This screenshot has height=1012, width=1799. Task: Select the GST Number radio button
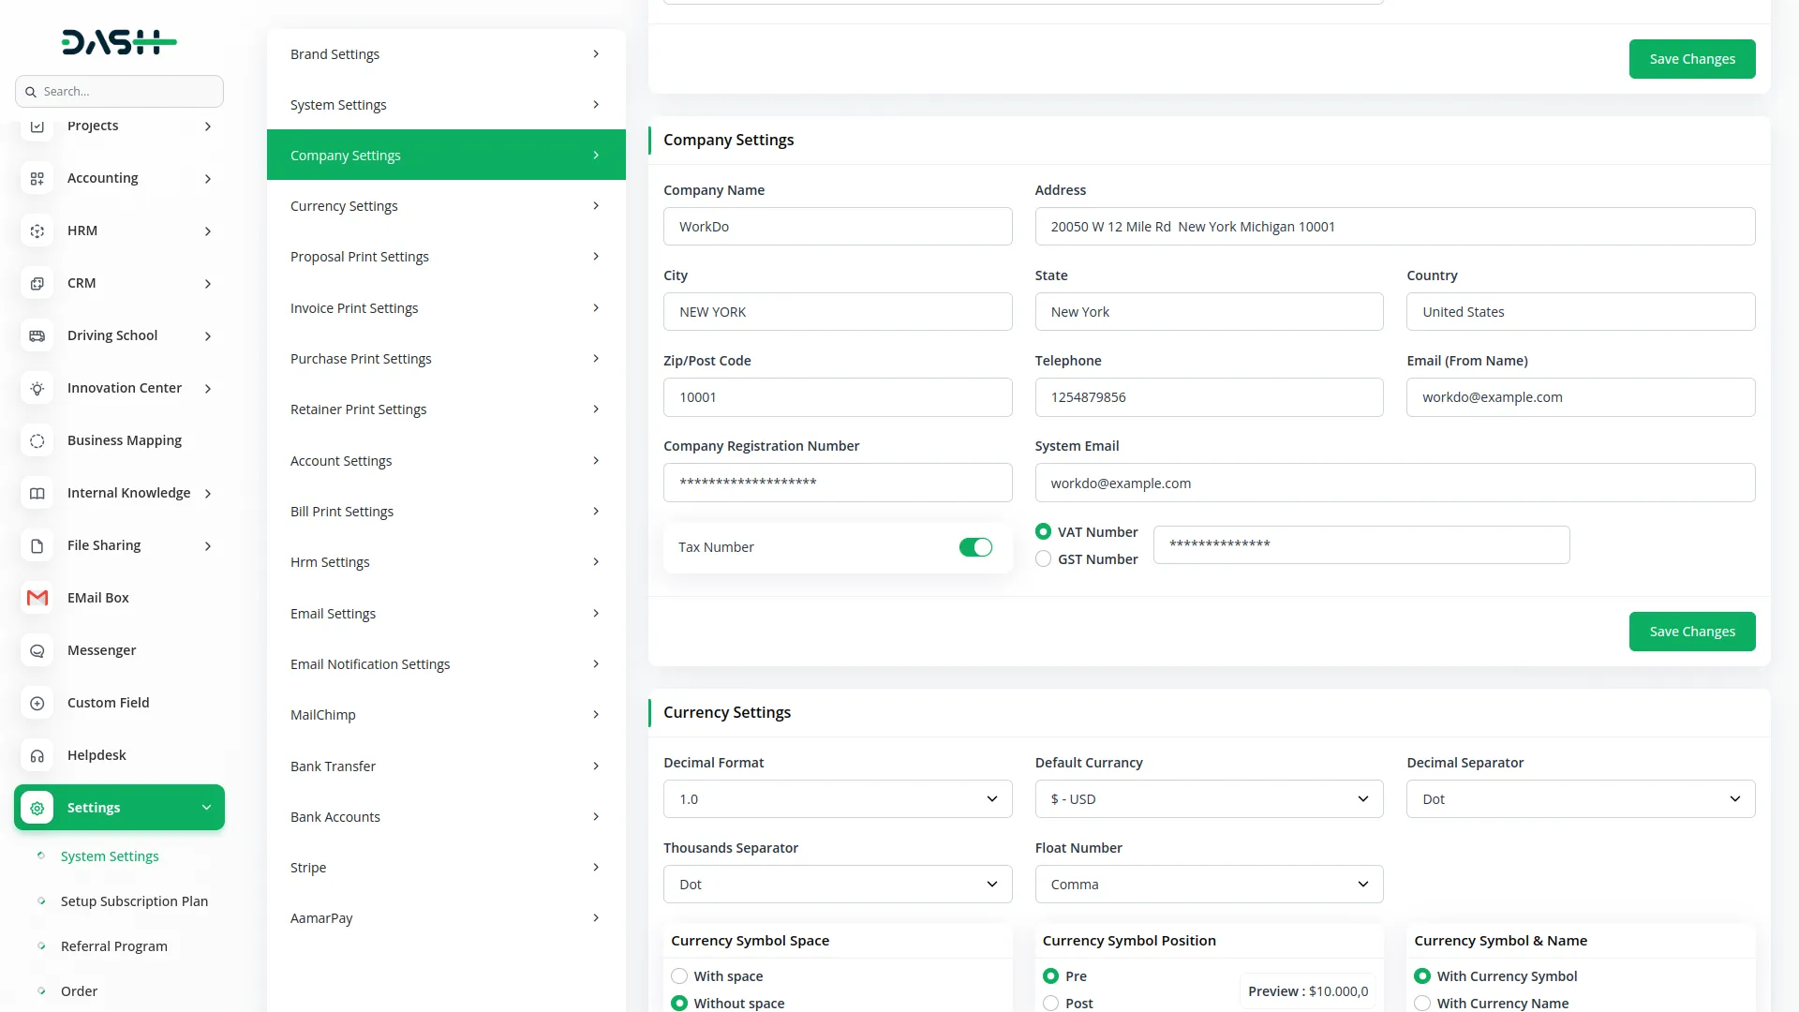point(1043,559)
